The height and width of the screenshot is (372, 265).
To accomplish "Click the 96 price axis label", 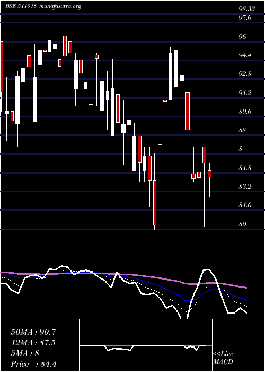I will click(243, 36).
